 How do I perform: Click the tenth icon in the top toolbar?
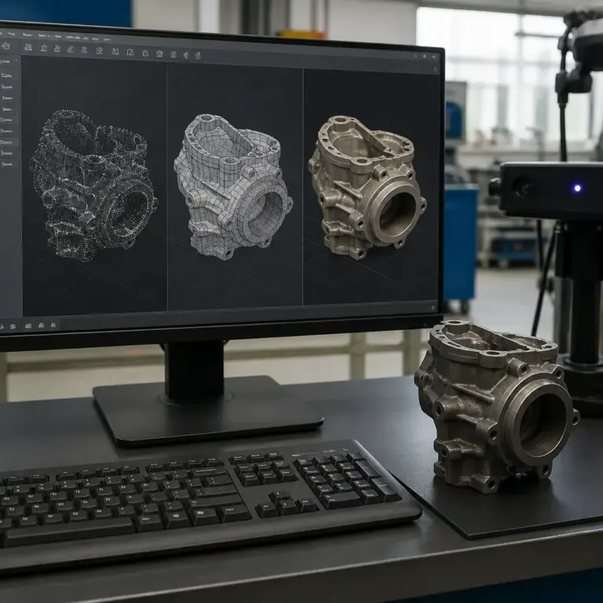159,54
